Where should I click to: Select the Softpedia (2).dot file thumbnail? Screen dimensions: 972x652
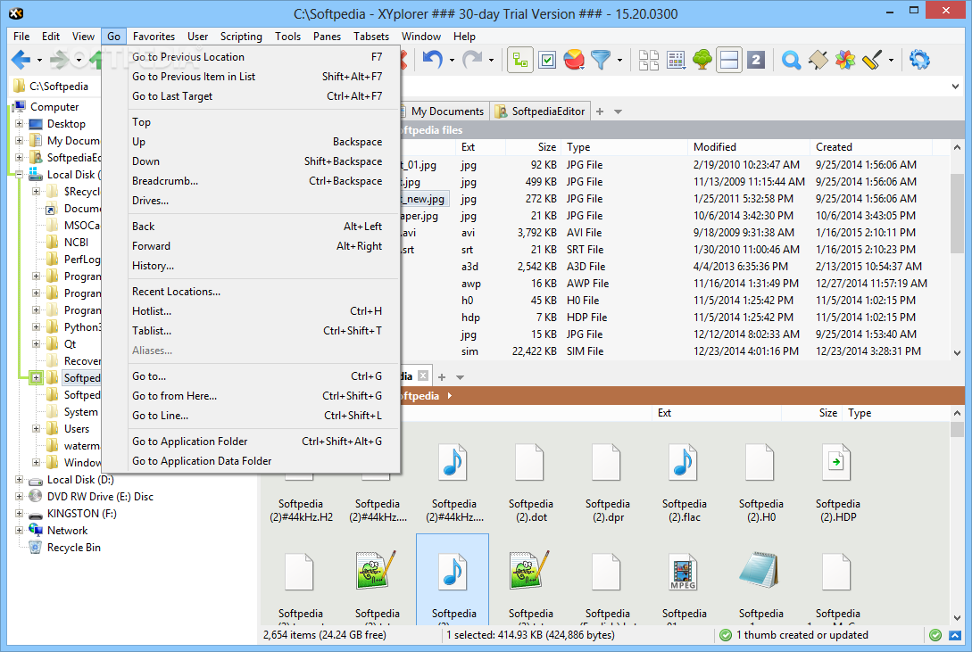pos(531,483)
